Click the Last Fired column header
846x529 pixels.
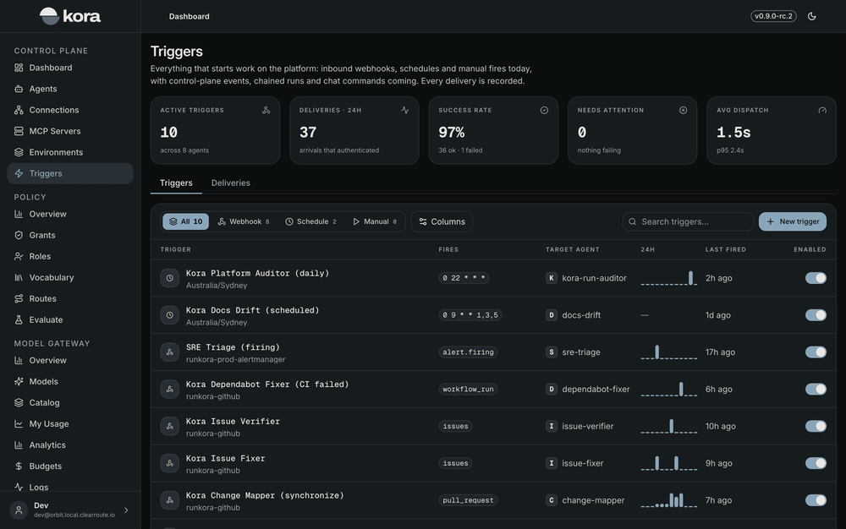726,249
